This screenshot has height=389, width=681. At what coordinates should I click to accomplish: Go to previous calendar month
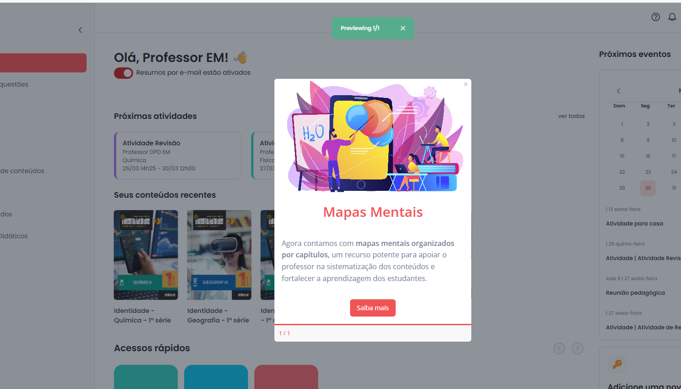[x=619, y=91]
